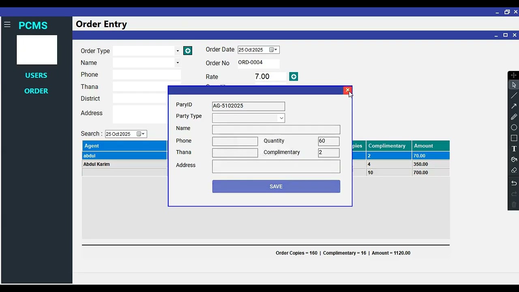Click the PCMS logo placeholder image

37,50
